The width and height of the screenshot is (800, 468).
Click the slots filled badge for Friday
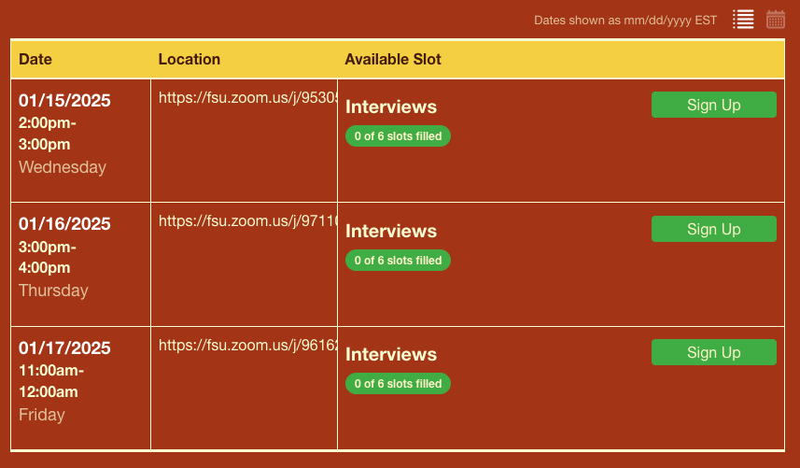[398, 384]
